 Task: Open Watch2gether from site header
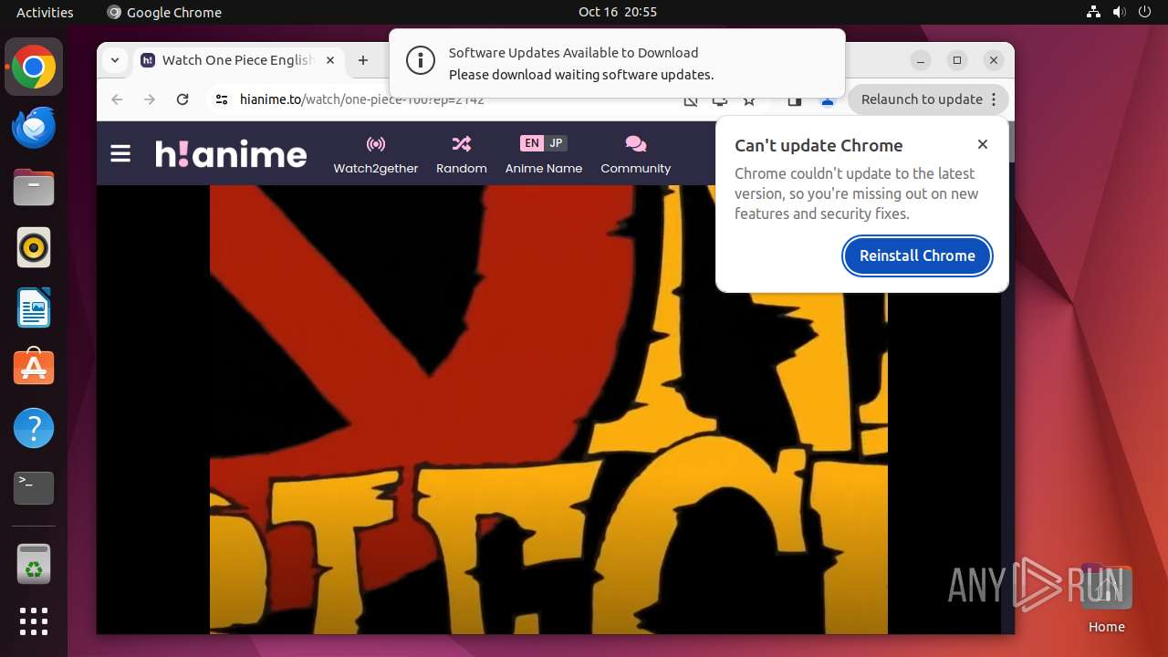pyautogui.click(x=376, y=155)
